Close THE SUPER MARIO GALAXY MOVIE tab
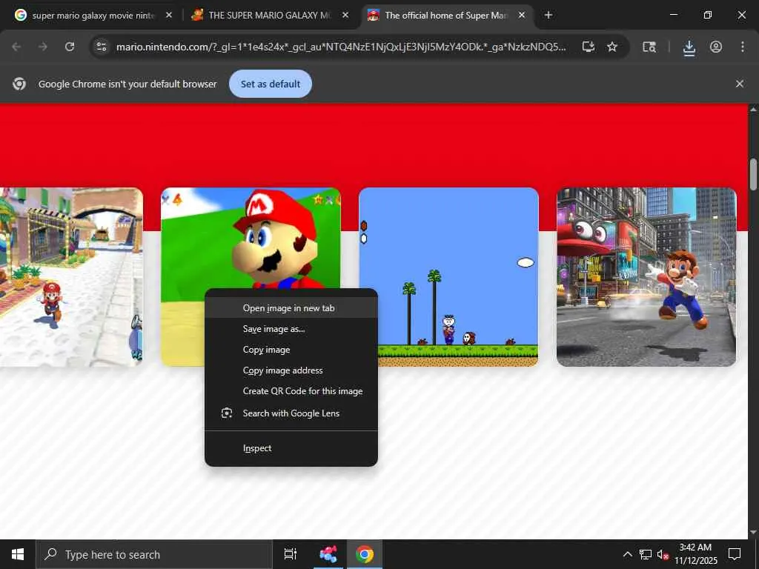Screen dimensions: 759x569 pos(345,16)
